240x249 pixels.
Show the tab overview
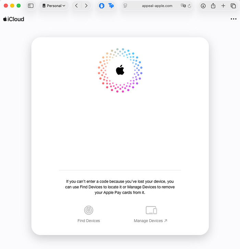(x=233, y=6)
